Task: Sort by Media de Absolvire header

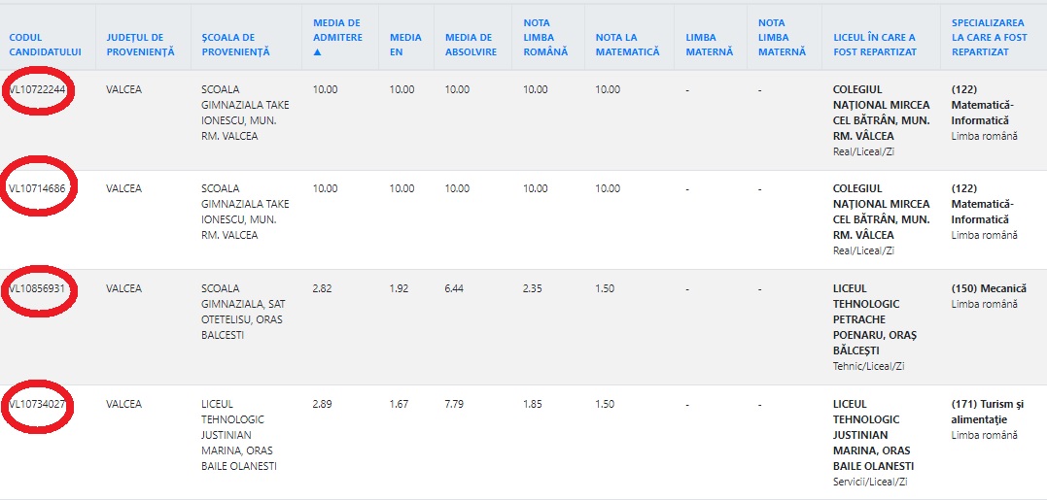Action: click(x=471, y=45)
